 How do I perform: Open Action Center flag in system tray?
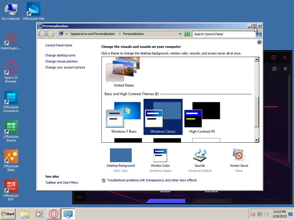click(x=253, y=214)
